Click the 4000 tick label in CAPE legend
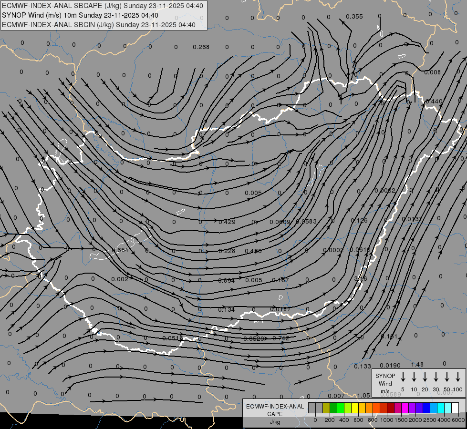Screen dimensions: 467x429 [444, 420]
